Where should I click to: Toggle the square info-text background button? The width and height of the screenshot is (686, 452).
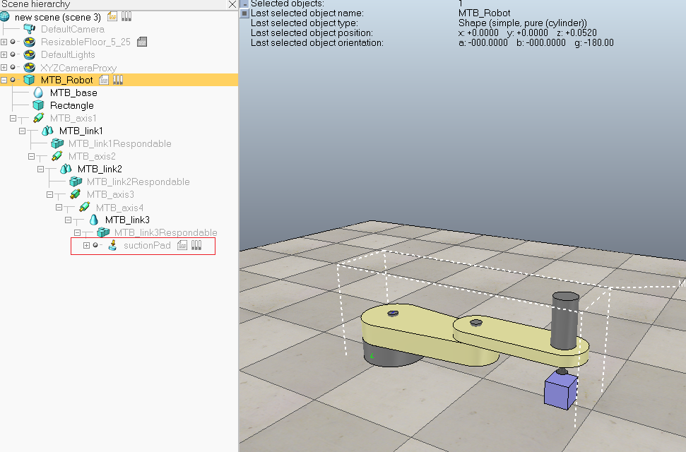(244, 13)
